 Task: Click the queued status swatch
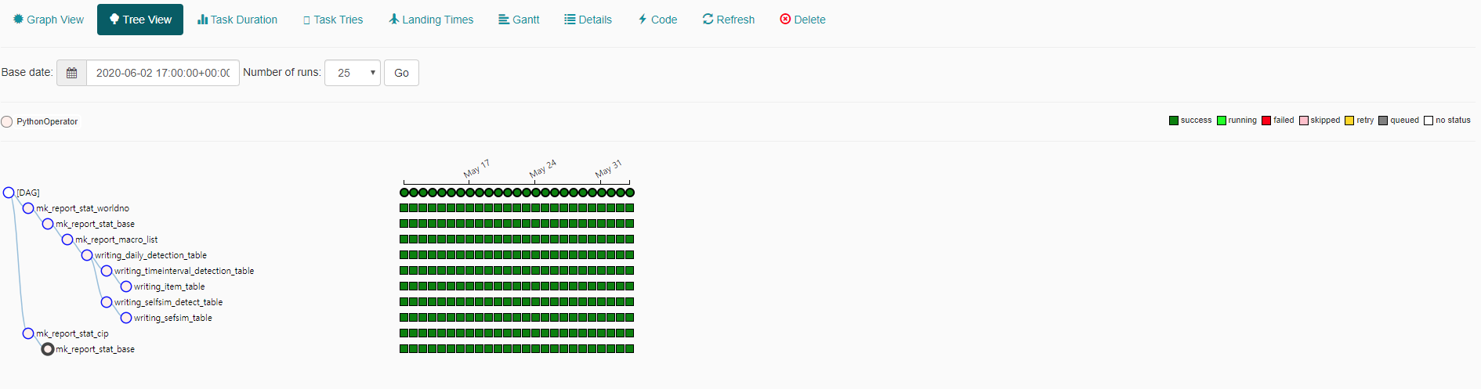[x=1383, y=121]
